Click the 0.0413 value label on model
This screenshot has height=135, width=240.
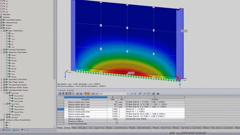(x=131, y=73)
